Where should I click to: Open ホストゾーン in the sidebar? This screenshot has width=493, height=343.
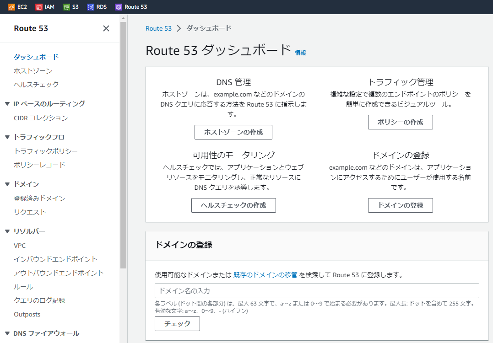33,71
